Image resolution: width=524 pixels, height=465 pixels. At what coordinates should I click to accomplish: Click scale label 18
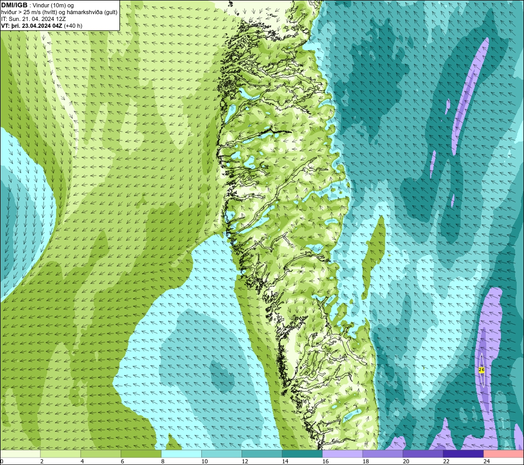366,461
